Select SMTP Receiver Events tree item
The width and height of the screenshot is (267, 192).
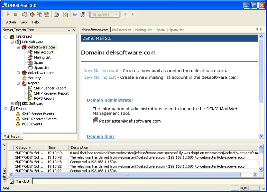39,119
